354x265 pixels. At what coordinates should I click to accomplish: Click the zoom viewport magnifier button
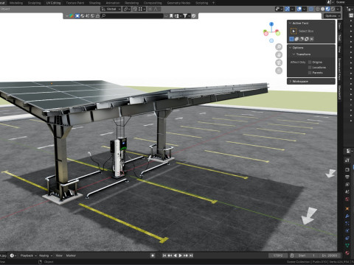click(279, 46)
